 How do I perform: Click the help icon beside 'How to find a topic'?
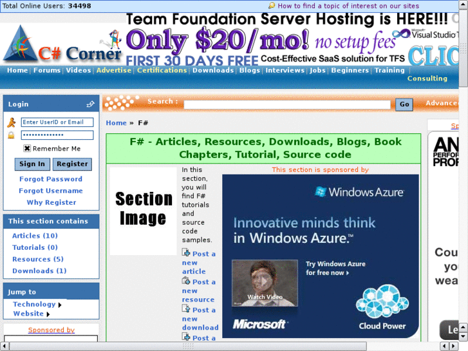coord(272,5)
